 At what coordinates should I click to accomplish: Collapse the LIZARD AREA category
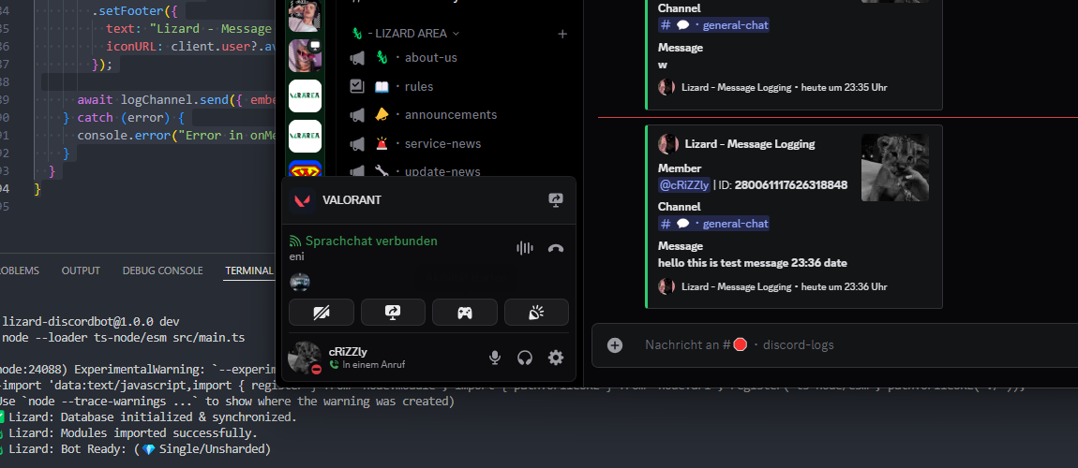[x=406, y=33]
